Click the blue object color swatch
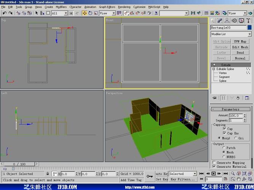The image size is (254, 190). [249, 27]
